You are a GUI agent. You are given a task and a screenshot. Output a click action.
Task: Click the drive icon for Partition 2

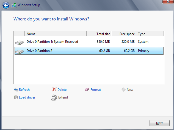coord(20,52)
